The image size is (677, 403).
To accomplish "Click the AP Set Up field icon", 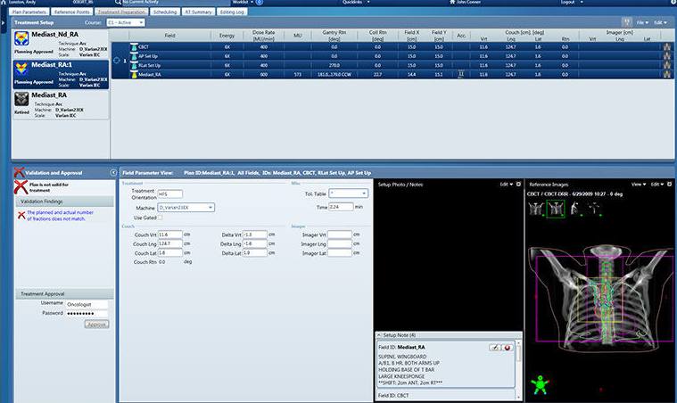I will 134,56.
